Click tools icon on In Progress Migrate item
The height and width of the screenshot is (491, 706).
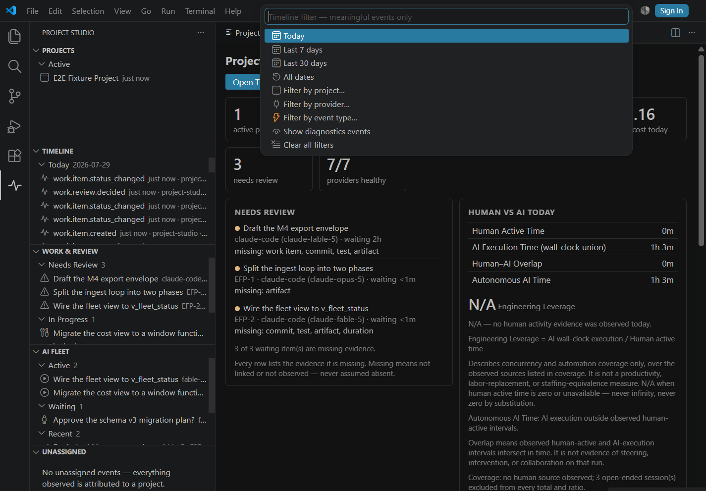45,333
